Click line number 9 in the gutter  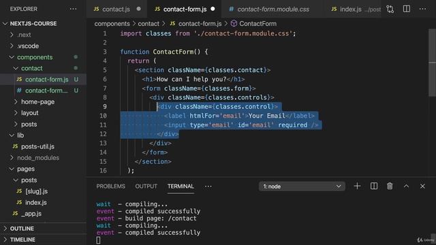point(104,107)
